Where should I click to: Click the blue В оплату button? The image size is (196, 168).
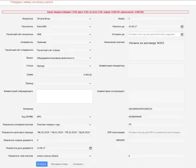coord(42,164)
